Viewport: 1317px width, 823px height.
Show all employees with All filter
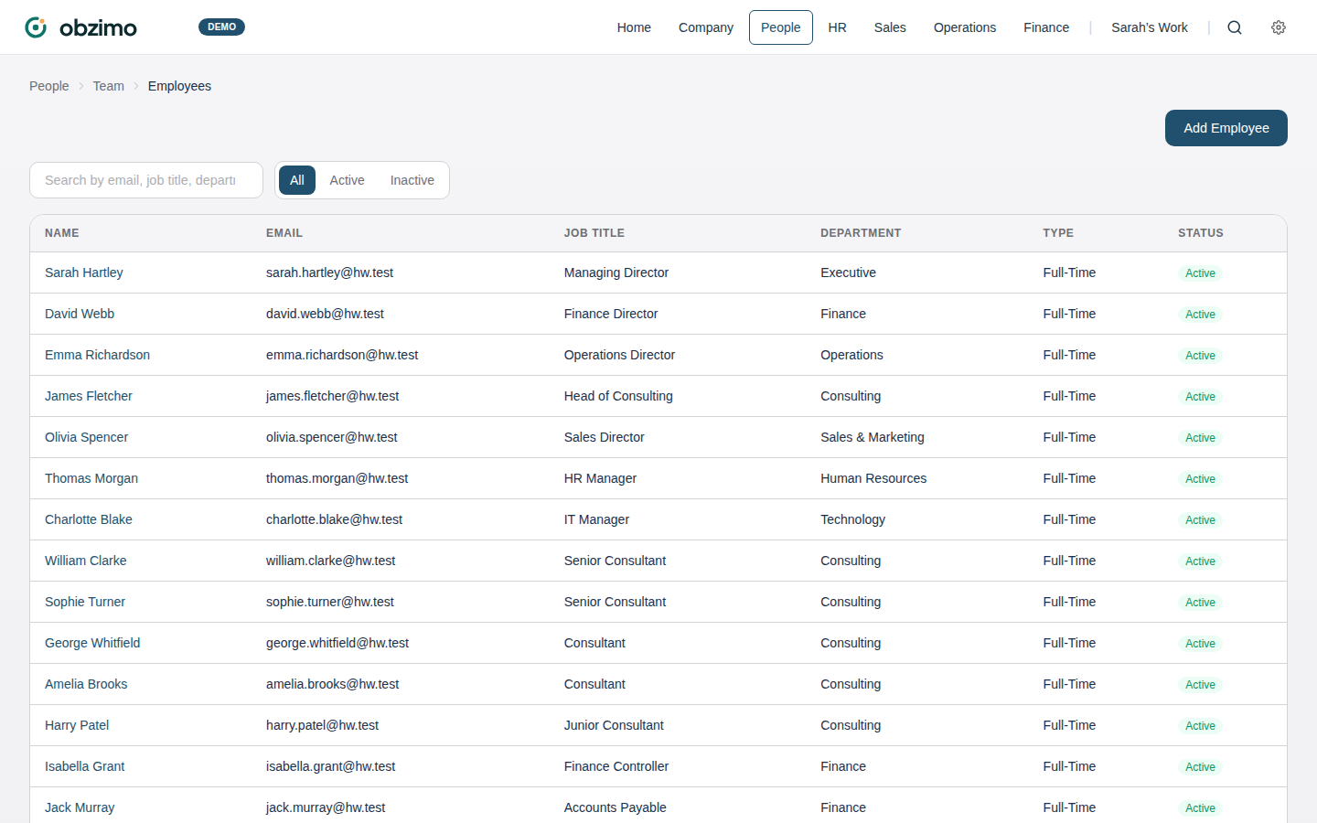[297, 180]
